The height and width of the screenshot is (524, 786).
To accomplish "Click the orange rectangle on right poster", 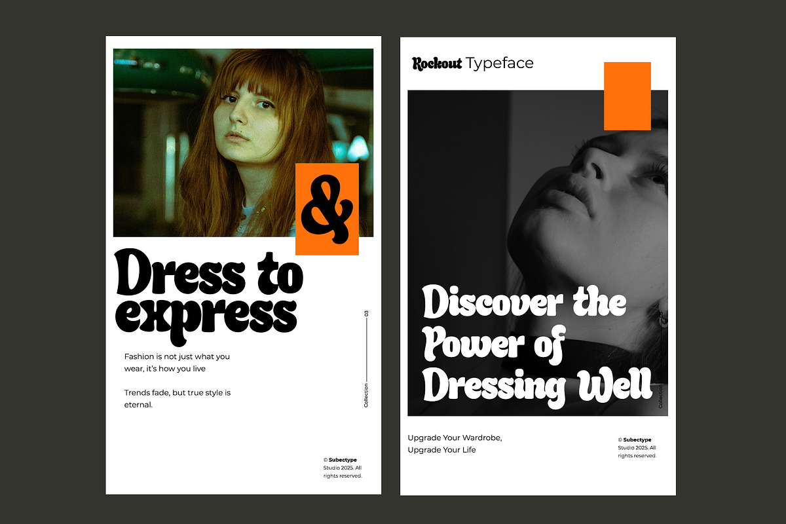I will (627, 96).
